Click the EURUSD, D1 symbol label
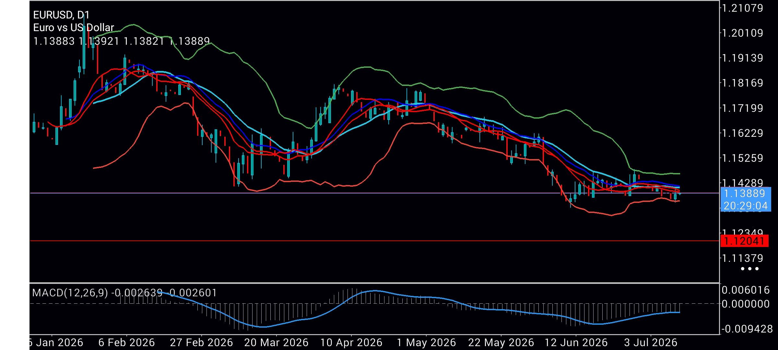The height and width of the screenshot is (350, 778). pyautogui.click(x=61, y=15)
